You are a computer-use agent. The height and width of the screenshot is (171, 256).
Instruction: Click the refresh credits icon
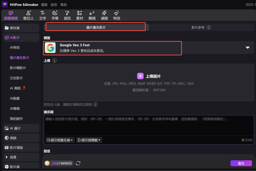point(78,163)
